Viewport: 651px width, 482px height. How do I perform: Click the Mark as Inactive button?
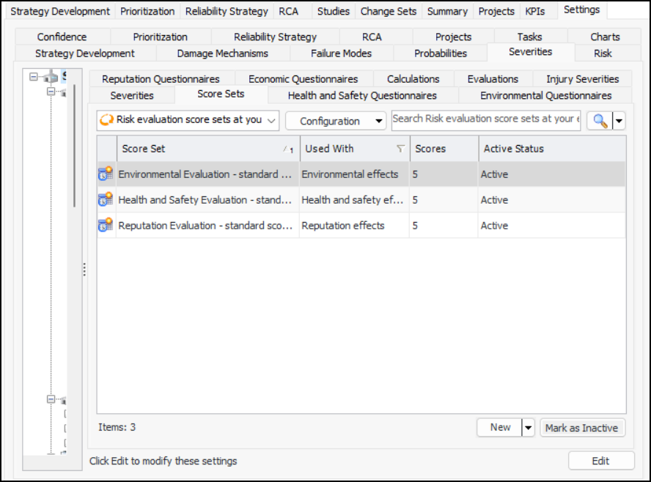[581, 428]
